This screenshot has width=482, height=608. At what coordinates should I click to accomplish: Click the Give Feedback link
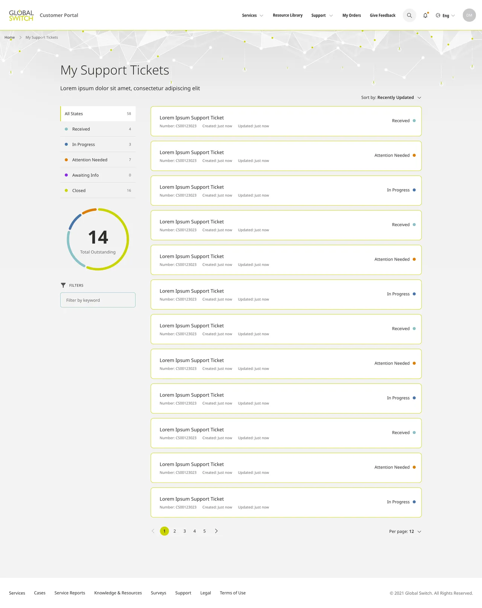pyautogui.click(x=382, y=15)
